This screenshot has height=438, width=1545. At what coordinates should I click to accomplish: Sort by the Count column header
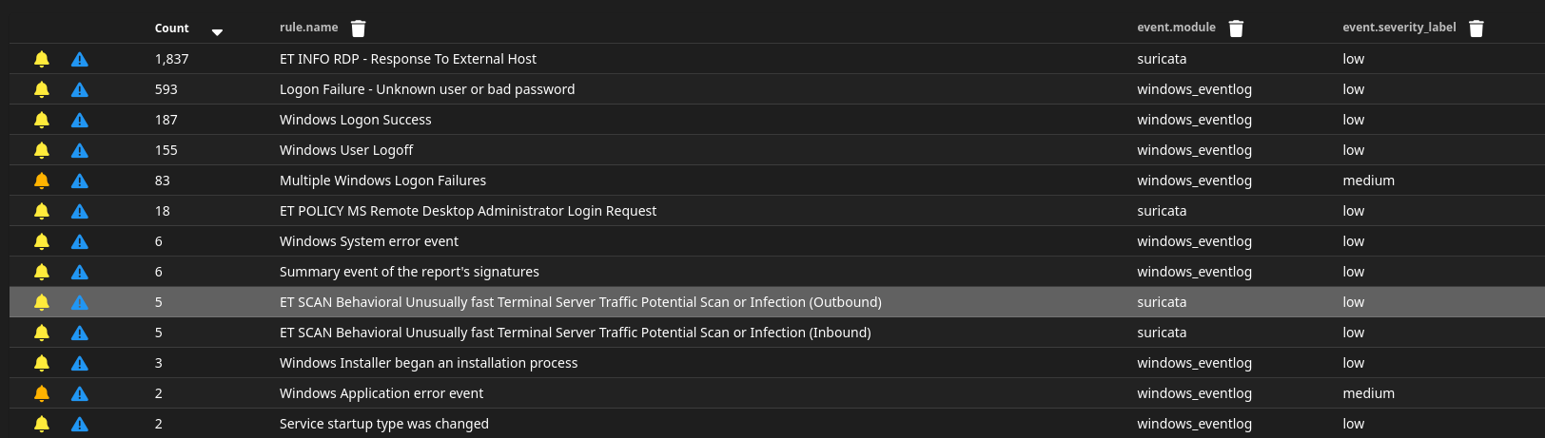tap(172, 29)
